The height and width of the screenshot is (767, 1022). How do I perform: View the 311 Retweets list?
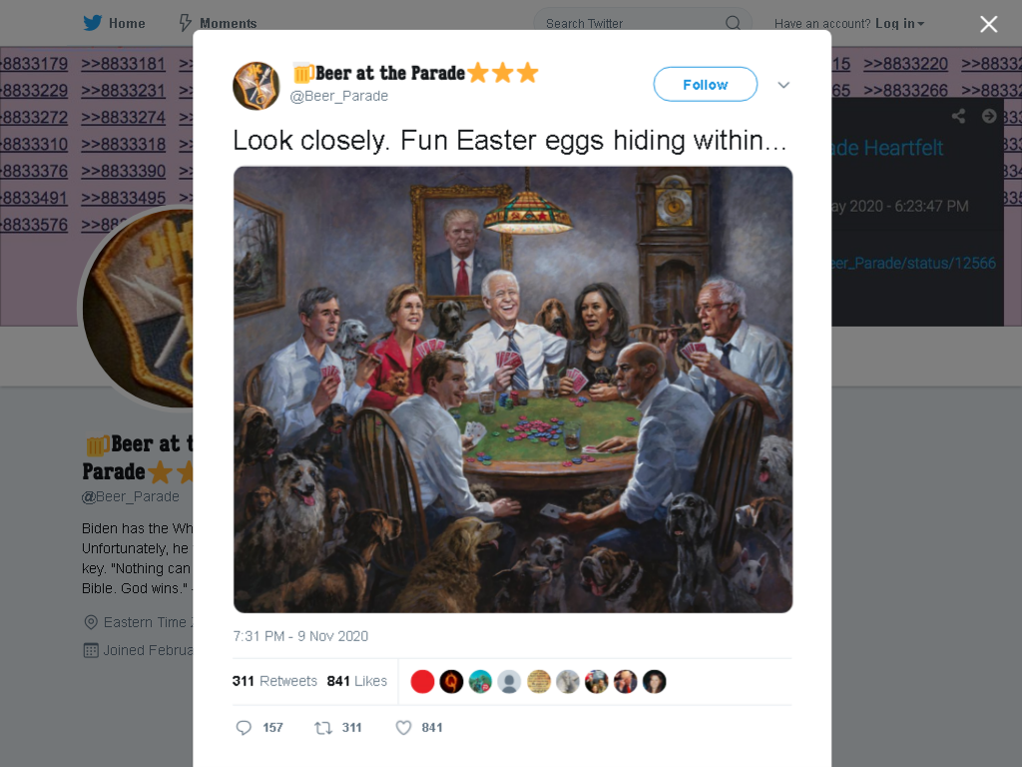(274, 681)
